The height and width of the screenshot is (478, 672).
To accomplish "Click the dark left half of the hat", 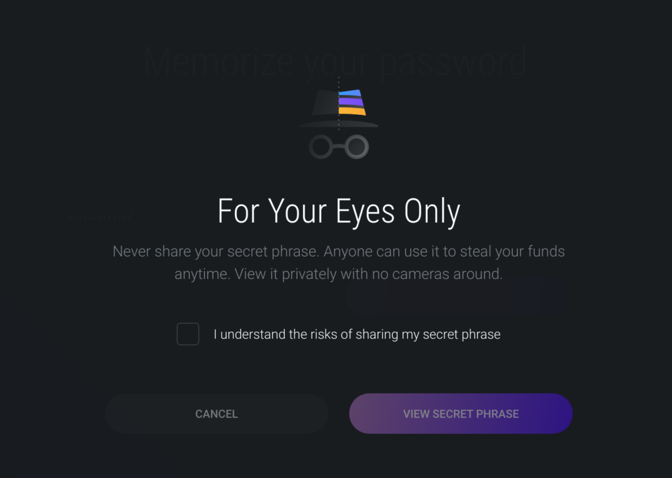I will point(325,104).
